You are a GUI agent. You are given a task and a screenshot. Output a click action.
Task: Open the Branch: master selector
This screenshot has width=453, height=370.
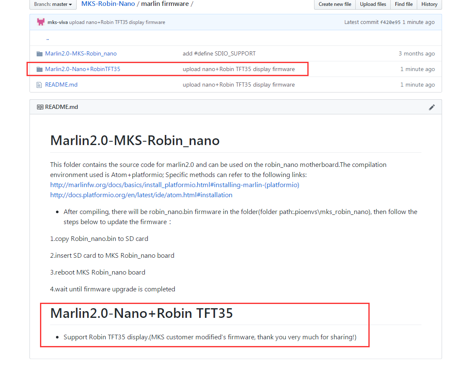pos(53,4)
